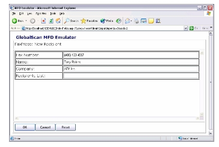Click the Messenger toolbar icon
Screen dimensions: 219x147
[x=158, y=21]
